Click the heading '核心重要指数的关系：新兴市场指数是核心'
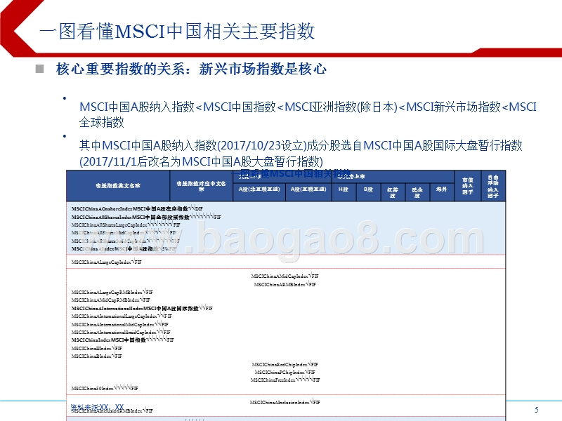This screenshot has width=562, height=421. click(191, 69)
